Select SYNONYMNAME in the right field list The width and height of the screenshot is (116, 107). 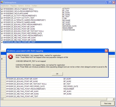point(69,30)
